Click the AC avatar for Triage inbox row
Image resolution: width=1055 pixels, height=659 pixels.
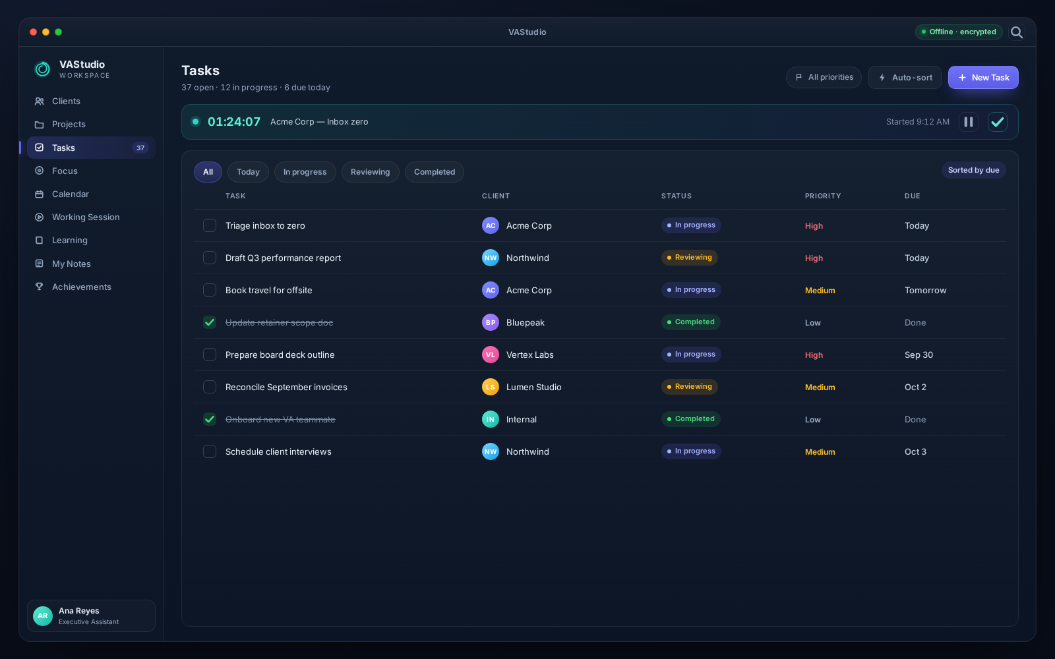coord(491,225)
